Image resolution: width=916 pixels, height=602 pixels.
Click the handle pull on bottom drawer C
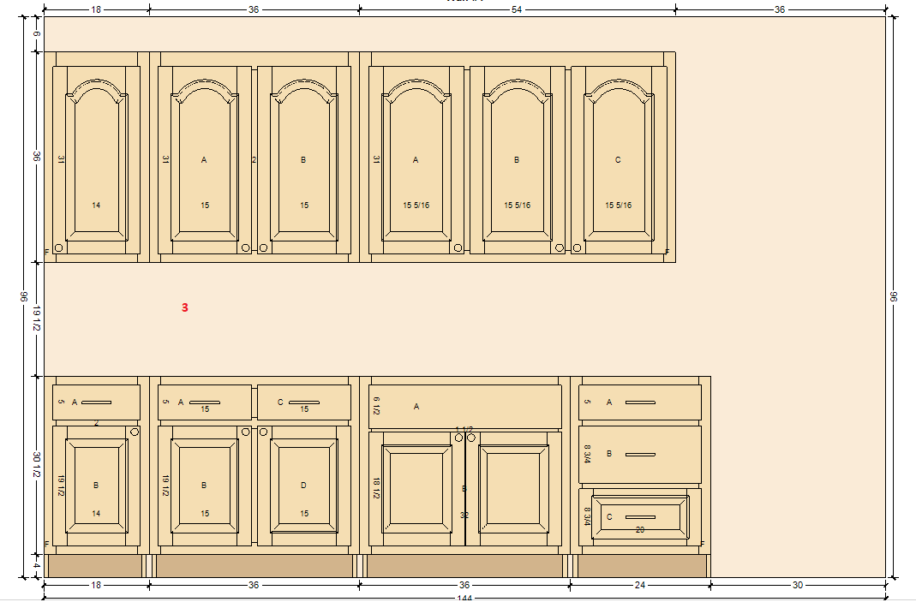[x=639, y=517]
